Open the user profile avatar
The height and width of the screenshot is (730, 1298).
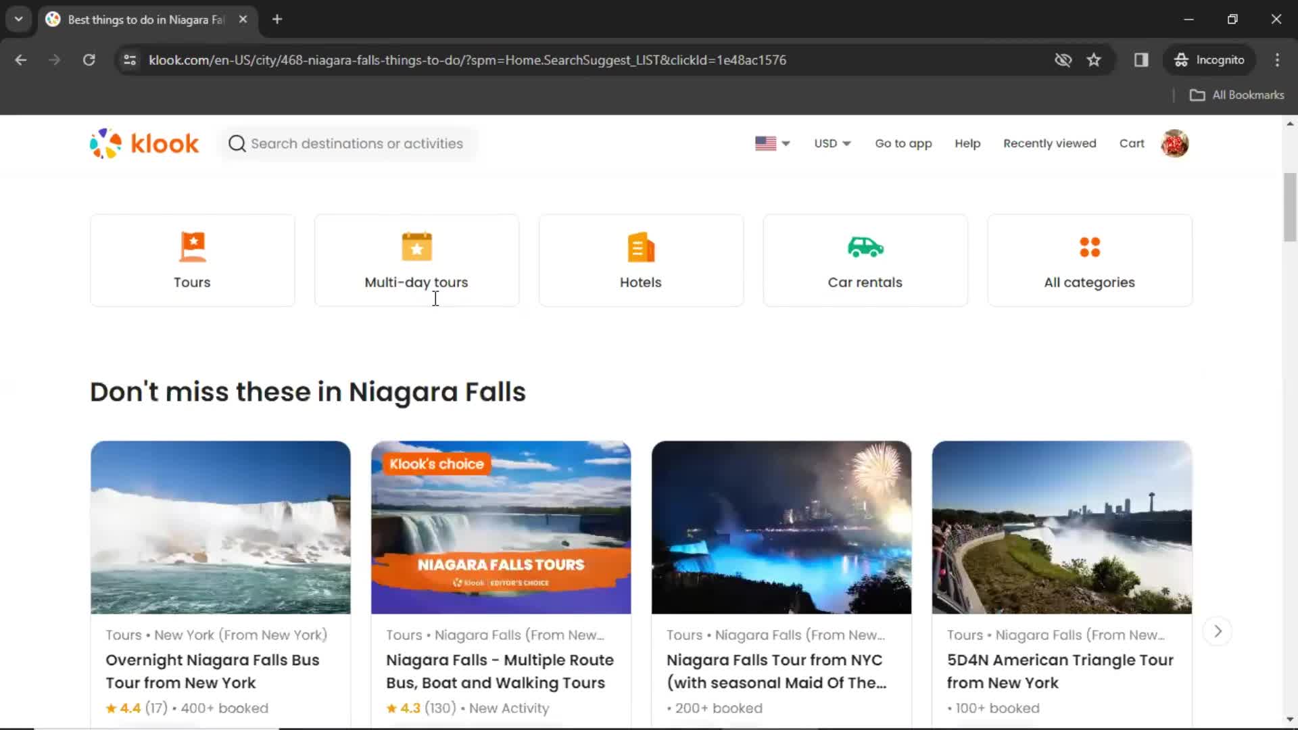point(1175,143)
